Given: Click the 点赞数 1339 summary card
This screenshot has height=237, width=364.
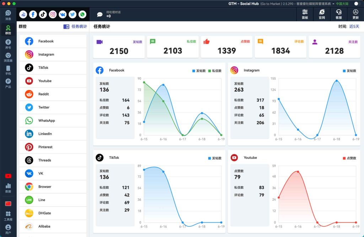Looking at the screenshot, I should click(226, 46).
